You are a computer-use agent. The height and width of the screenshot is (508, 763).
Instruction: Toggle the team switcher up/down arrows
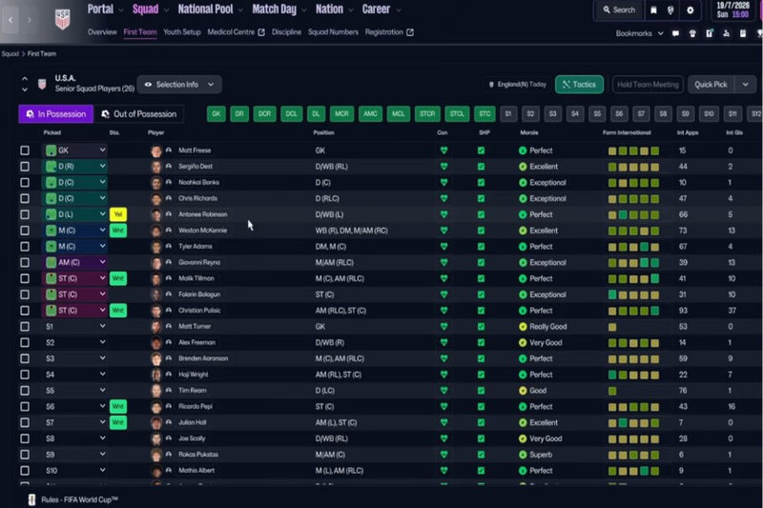(25, 84)
